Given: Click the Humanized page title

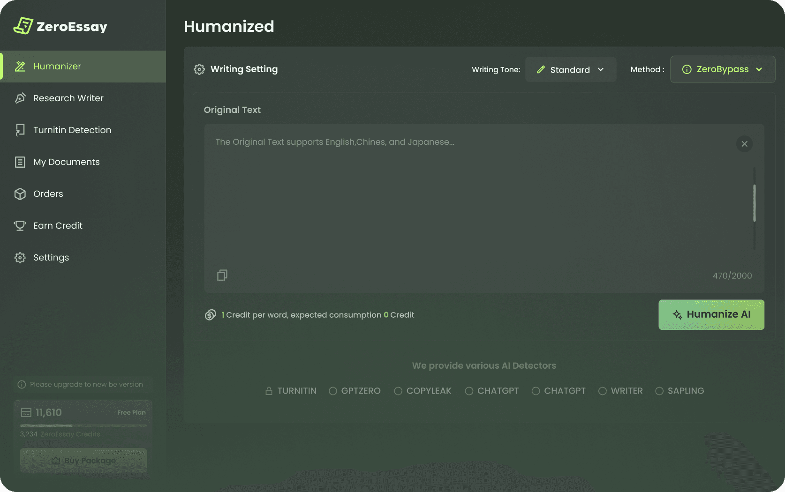Looking at the screenshot, I should [x=229, y=27].
